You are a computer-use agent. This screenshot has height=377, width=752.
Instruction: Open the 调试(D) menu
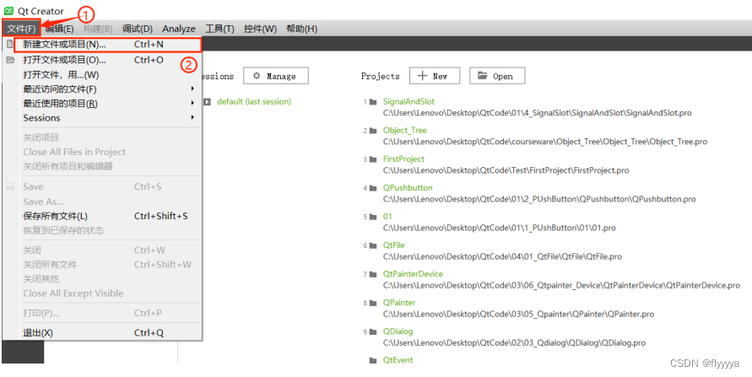(x=138, y=29)
